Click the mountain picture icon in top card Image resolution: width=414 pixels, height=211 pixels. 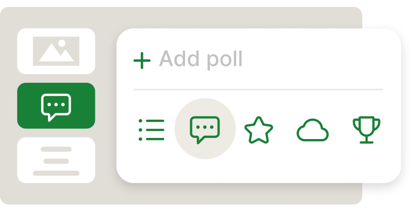click(56, 51)
